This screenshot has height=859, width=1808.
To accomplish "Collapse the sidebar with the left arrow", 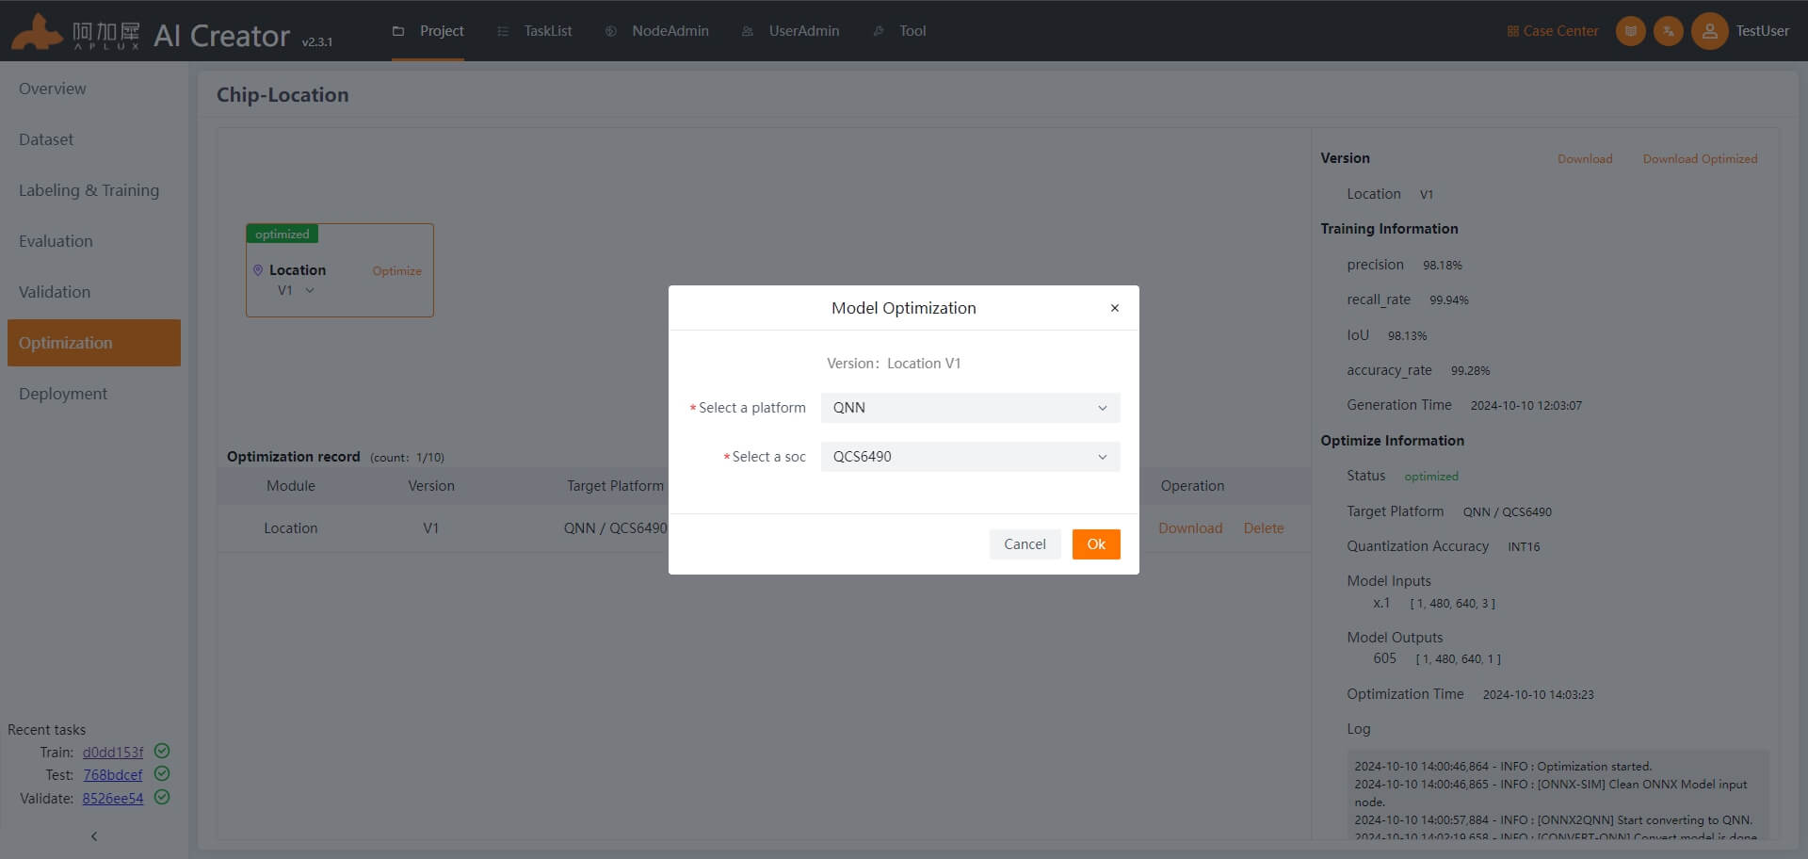I will click(93, 836).
